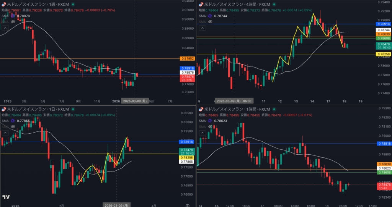Click the TradingView logo in the daily chart

tap(6, 197)
